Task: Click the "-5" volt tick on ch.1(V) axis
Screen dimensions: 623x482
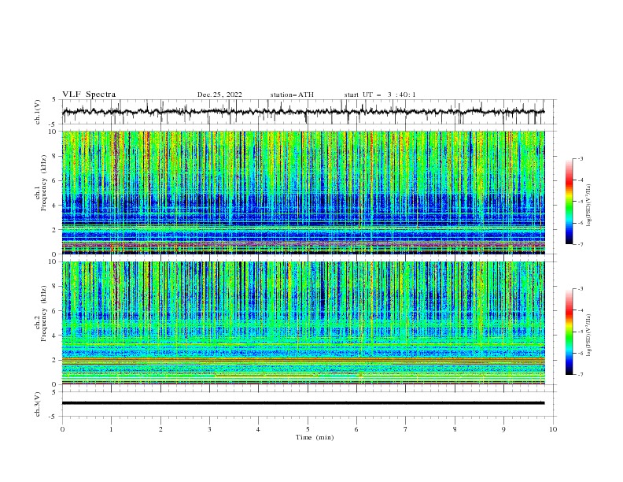Action: coord(53,124)
